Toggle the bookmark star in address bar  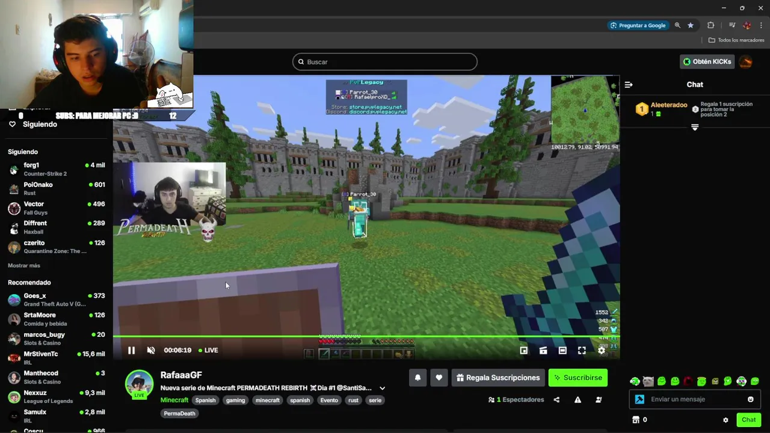click(x=691, y=25)
